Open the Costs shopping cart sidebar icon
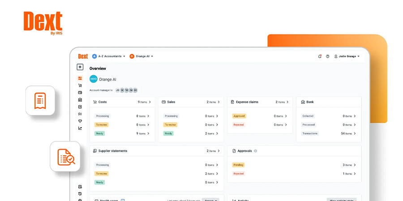The height and width of the screenshot is (201, 403). click(x=80, y=86)
